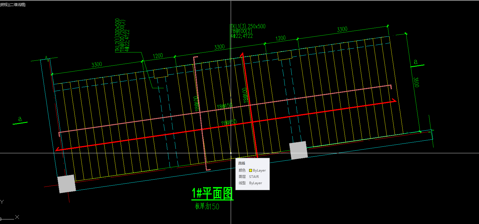
Task: Select the TKL1(3) 250x500 beam label
Action: pyautogui.click(x=248, y=26)
